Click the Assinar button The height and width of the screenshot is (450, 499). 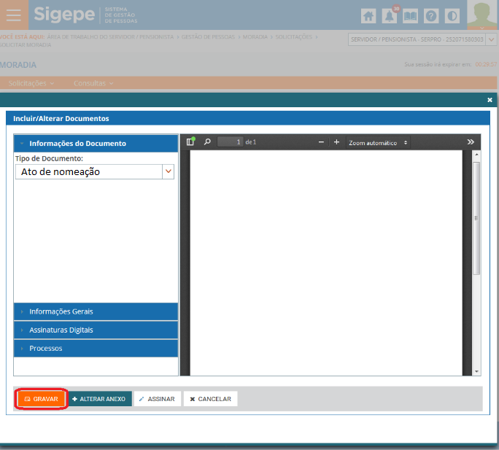157,399
